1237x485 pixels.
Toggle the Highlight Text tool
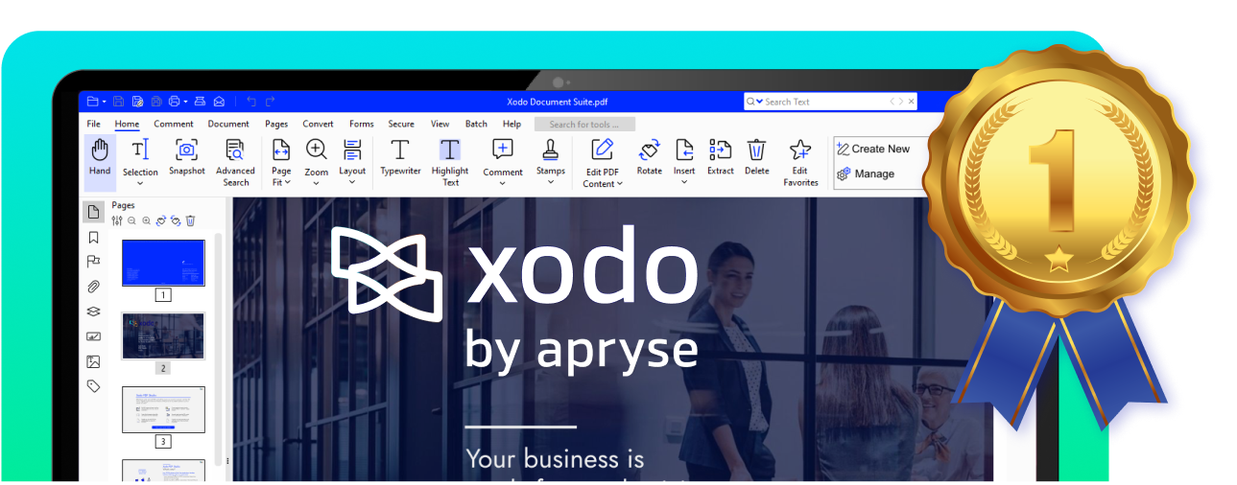pos(450,161)
